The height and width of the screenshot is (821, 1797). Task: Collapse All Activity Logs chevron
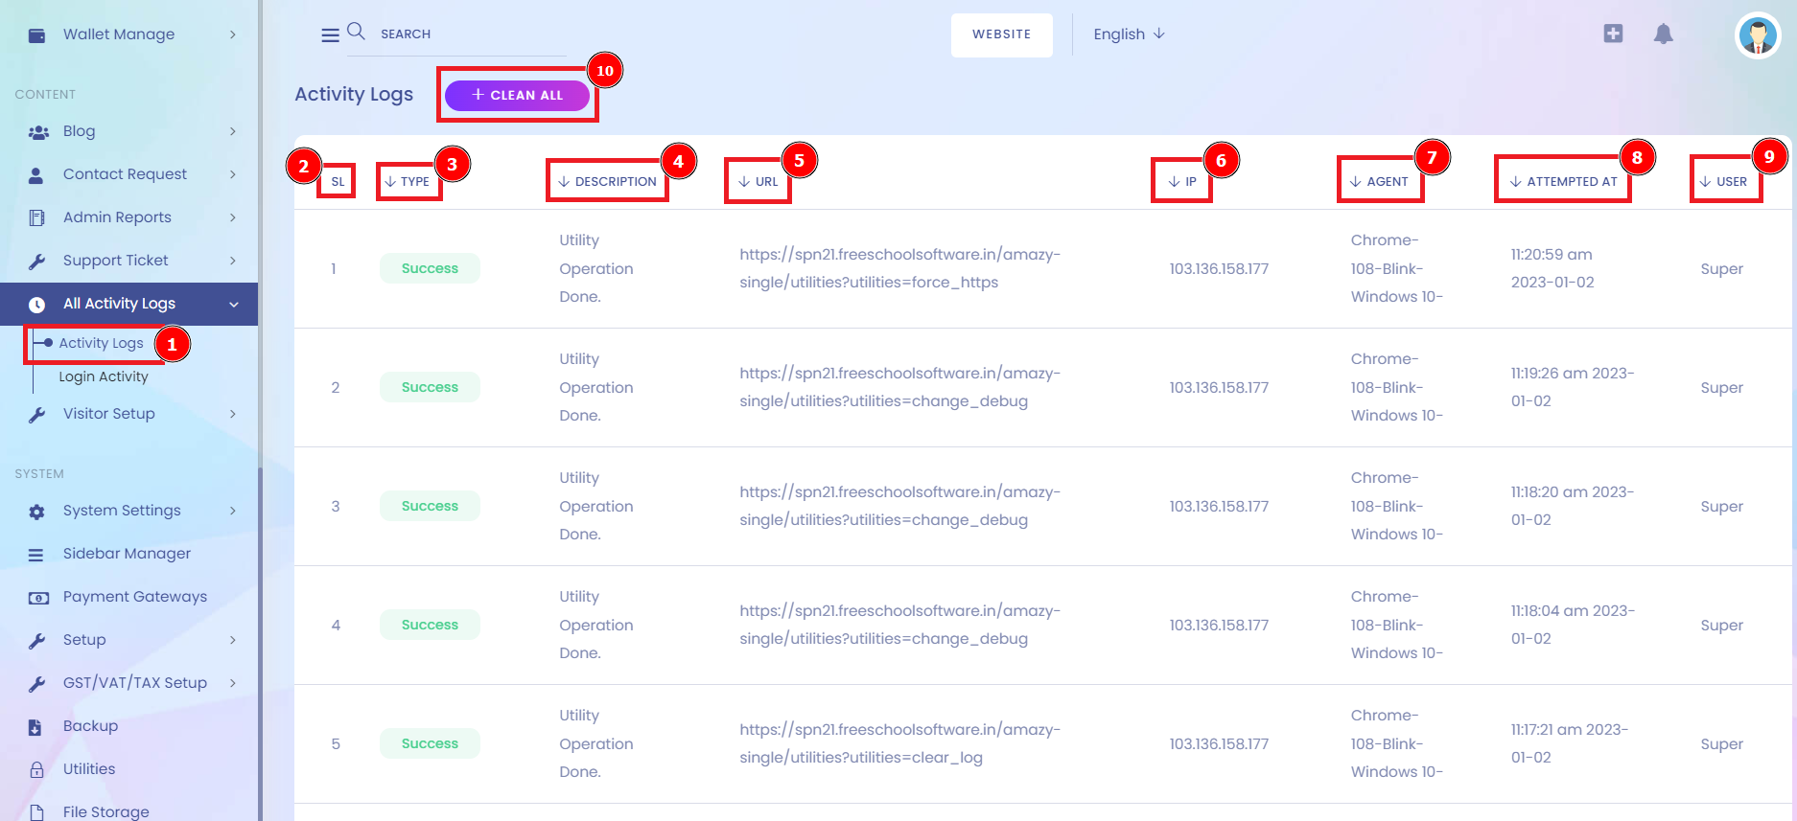point(234,305)
